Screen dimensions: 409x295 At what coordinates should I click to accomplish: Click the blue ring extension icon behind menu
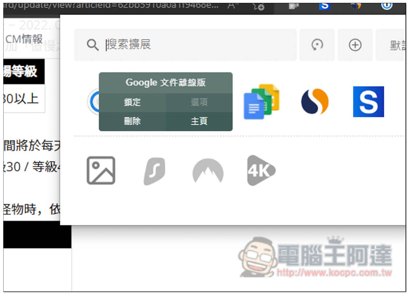pos(94,102)
